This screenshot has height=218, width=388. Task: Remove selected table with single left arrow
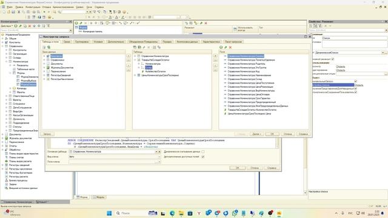129,65
